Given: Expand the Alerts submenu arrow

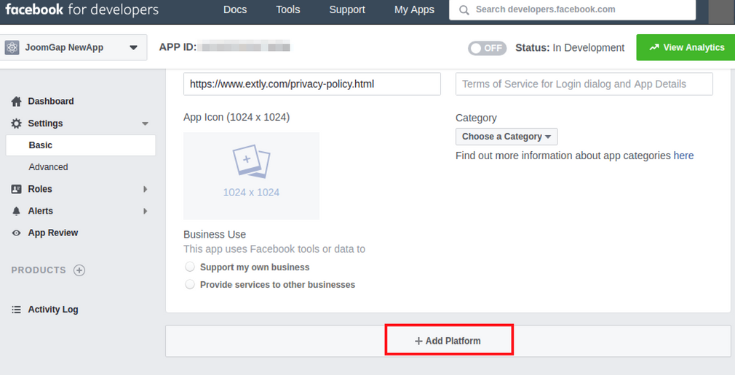Looking at the screenshot, I should [146, 211].
